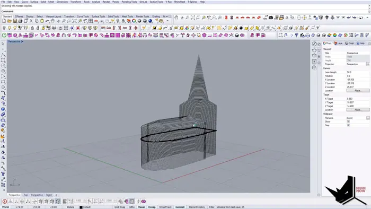Open the Display panel tab
Viewport: 371px width, 209px height.
point(349,43)
